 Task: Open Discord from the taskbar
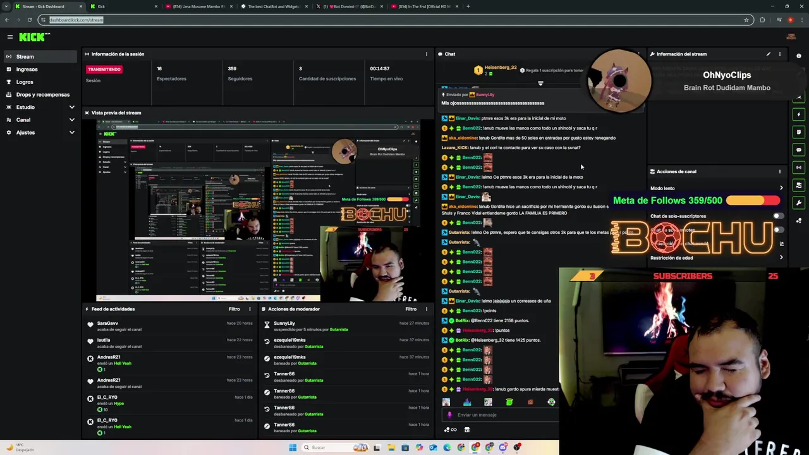tap(503, 447)
